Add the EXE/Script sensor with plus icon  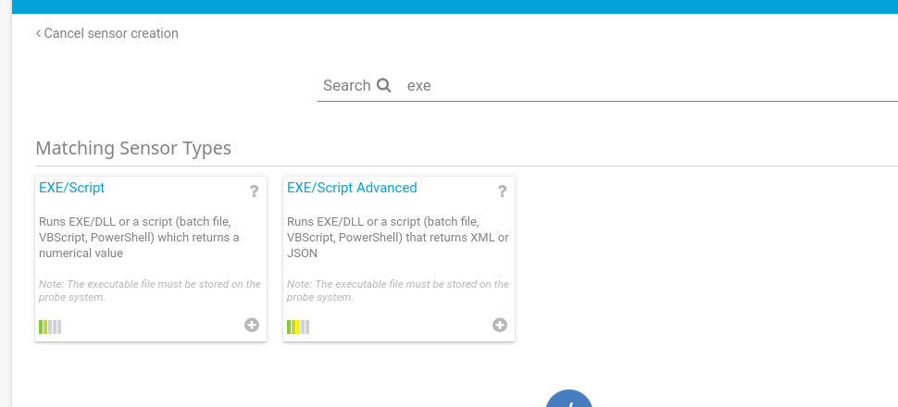252,326
